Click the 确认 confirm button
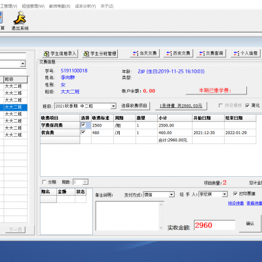Image resolution: width=262 pixels, height=262 pixels. (250, 223)
